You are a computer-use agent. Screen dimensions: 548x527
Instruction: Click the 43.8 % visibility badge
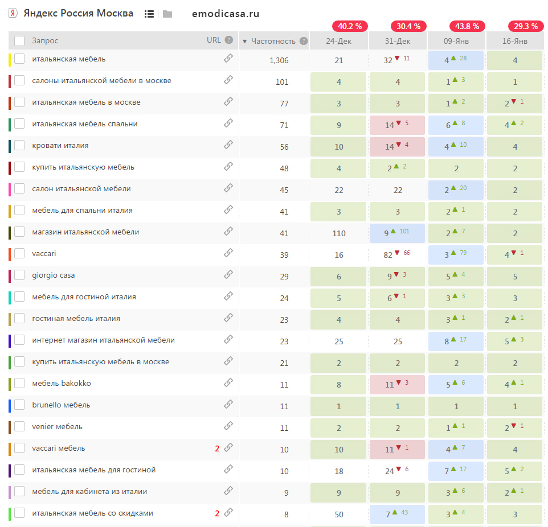coord(467,26)
